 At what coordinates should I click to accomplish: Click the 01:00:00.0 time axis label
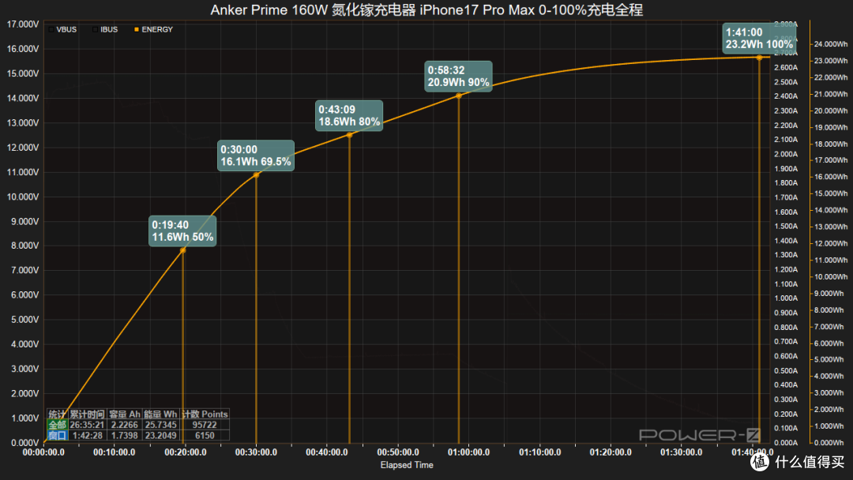point(468,452)
